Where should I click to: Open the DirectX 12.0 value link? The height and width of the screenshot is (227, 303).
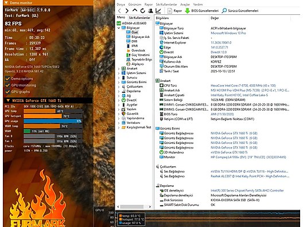(x=219, y=52)
